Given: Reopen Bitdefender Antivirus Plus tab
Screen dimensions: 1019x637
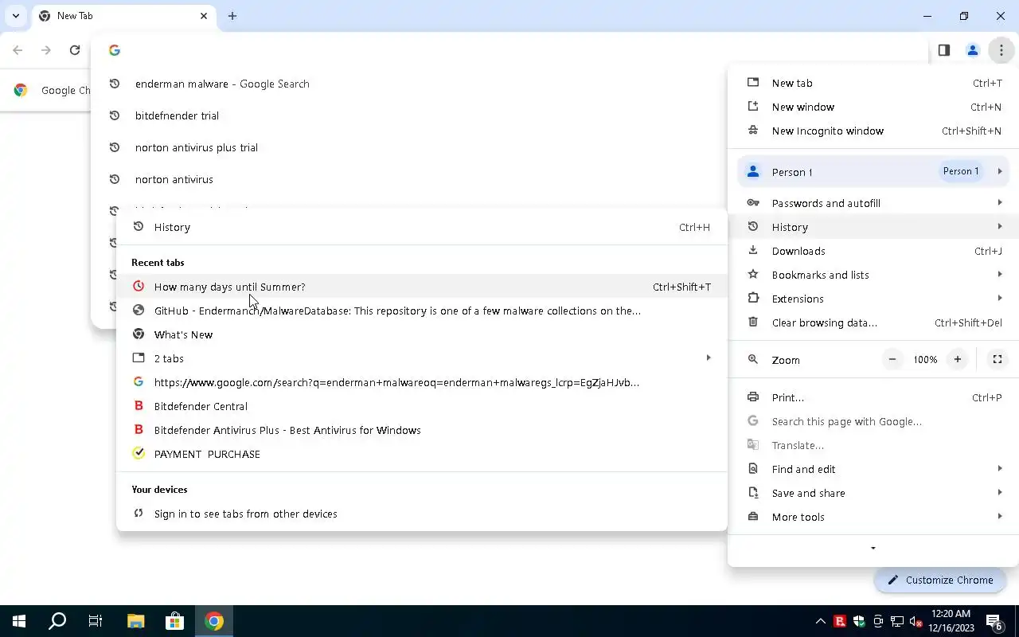Looking at the screenshot, I should pyautogui.click(x=422, y=430).
